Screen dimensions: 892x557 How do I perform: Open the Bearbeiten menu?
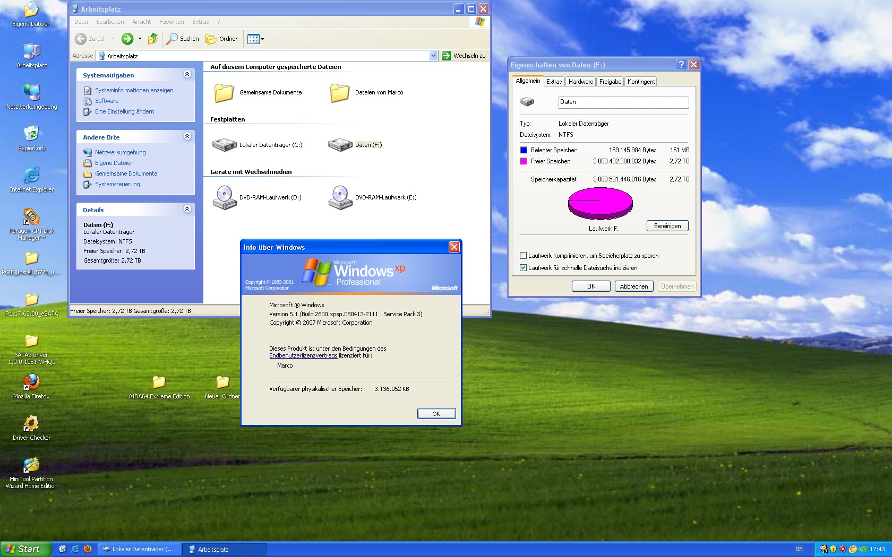pos(110,22)
